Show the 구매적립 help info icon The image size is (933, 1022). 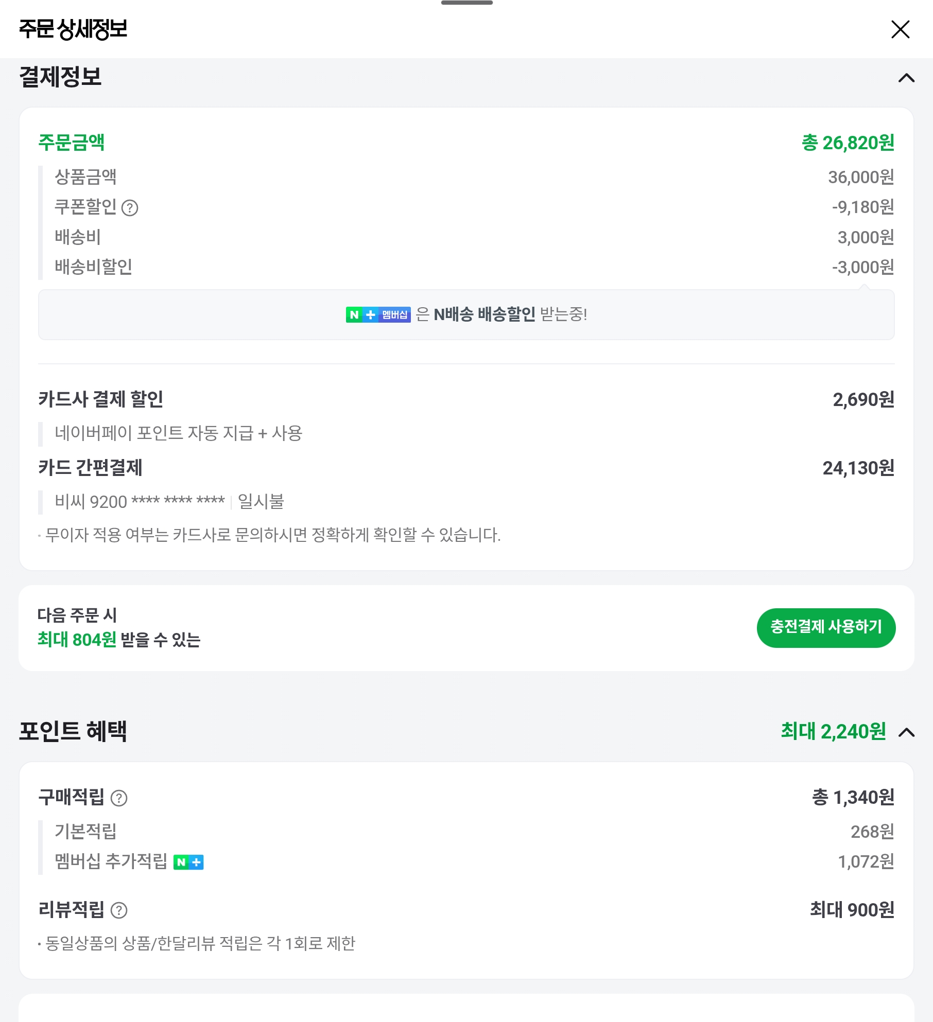(x=119, y=798)
